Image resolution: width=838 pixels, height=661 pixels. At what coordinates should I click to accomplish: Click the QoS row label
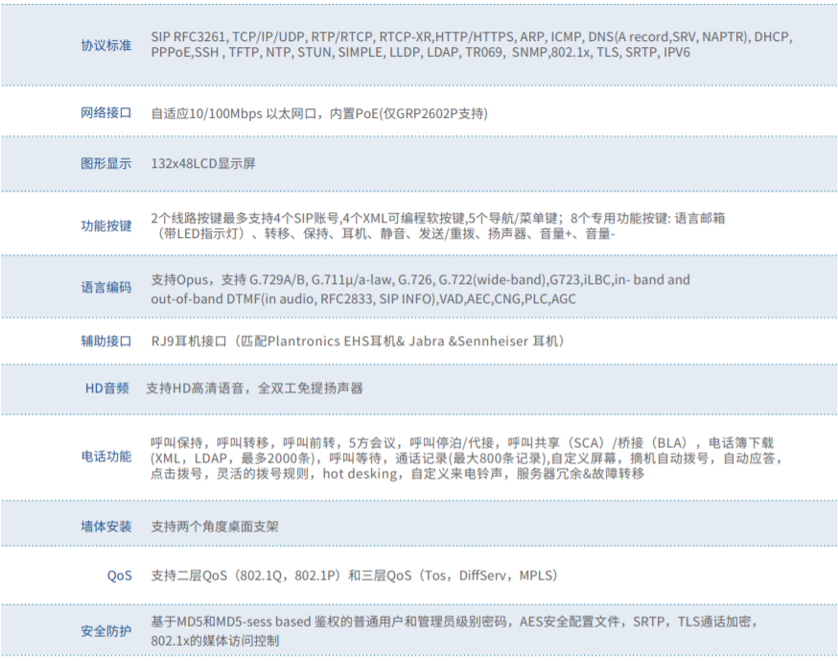tap(120, 576)
